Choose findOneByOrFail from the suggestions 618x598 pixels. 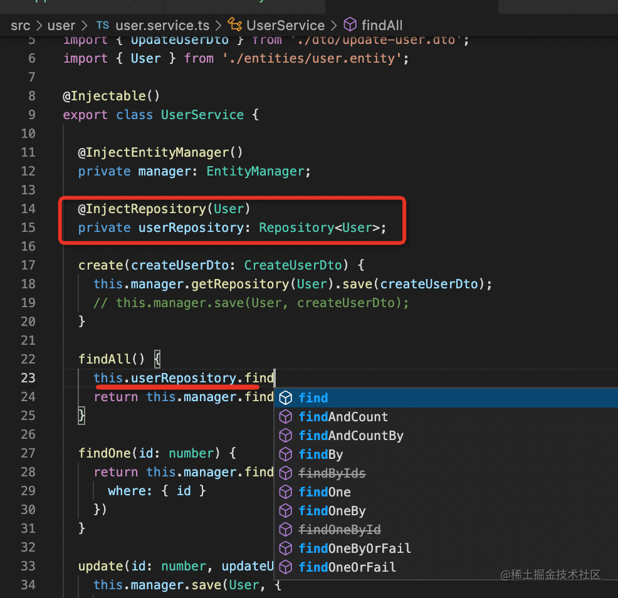pyautogui.click(x=355, y=548)
